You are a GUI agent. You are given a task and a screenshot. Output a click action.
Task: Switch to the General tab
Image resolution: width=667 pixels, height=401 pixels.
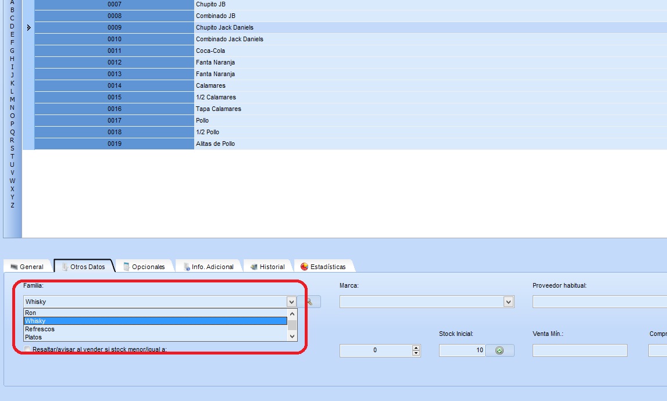tap(27, 267)
